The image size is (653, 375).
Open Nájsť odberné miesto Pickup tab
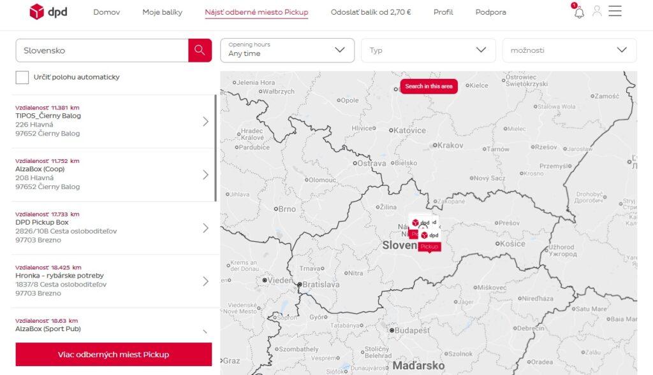click(x=256, y=13)
